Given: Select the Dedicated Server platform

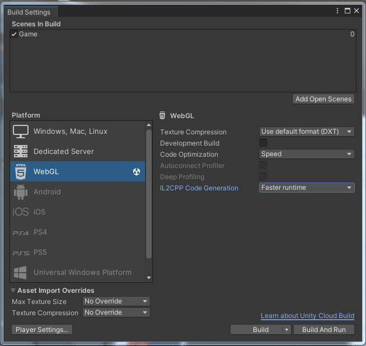Looking at the screenshot, I should click(77, 151).
